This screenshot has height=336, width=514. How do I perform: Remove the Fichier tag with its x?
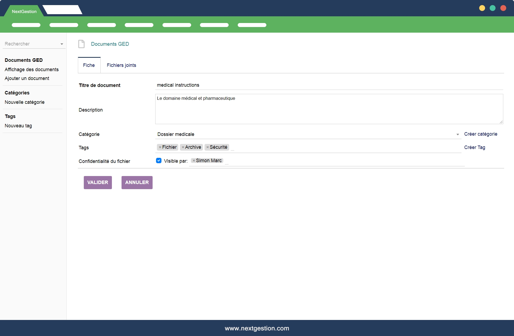click(160, 147)
